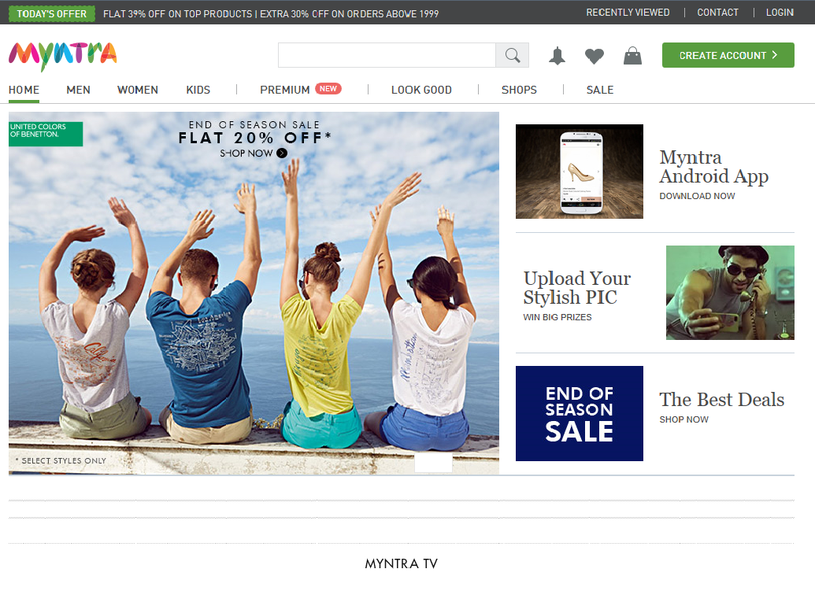Click the NEW badge next to Premium
Screen dimensions: 815x591
328,89
